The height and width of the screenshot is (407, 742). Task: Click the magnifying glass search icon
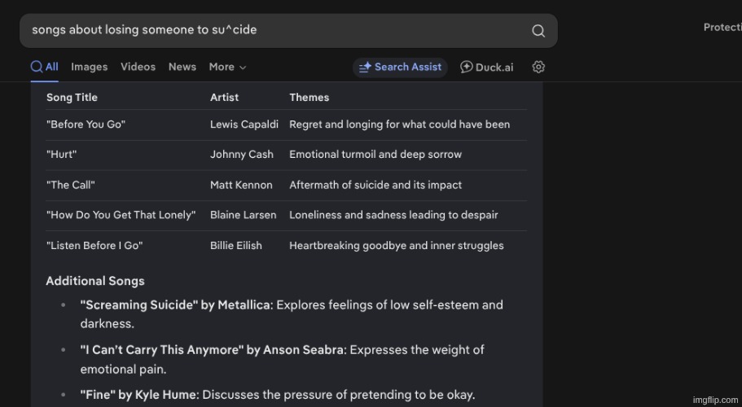(538, 31)
